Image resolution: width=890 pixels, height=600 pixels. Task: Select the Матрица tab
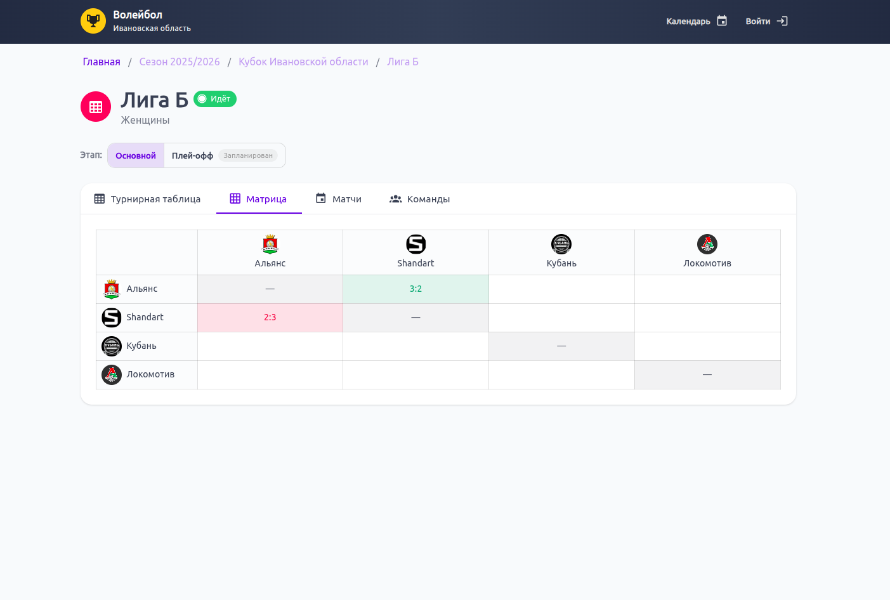coord(259,199)
